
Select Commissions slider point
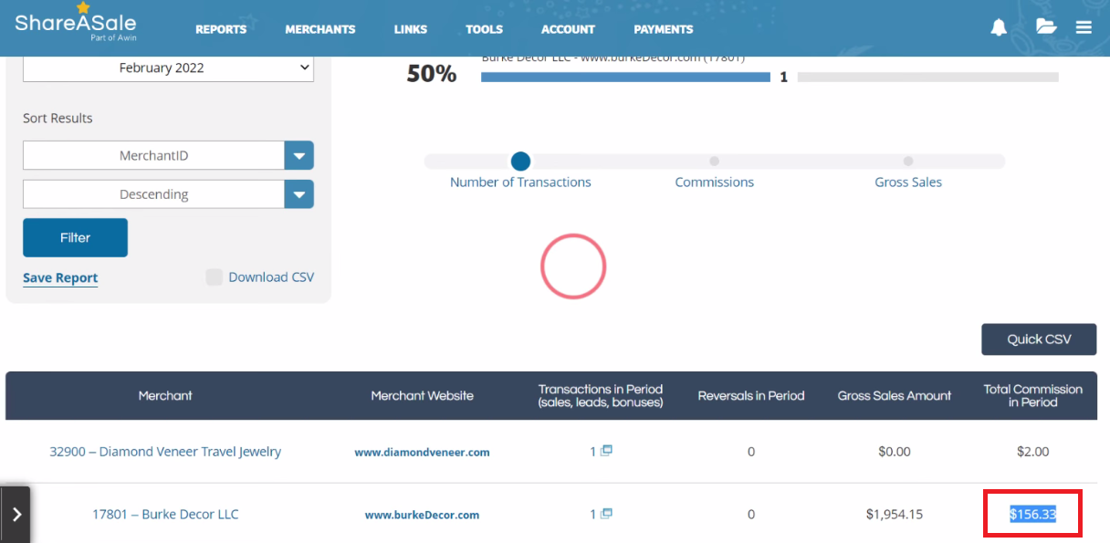[x=715, y=162]
